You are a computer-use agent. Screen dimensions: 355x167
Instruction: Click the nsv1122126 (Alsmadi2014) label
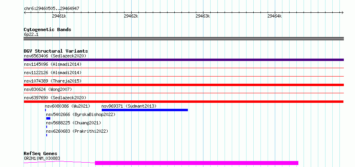point(53,73)
